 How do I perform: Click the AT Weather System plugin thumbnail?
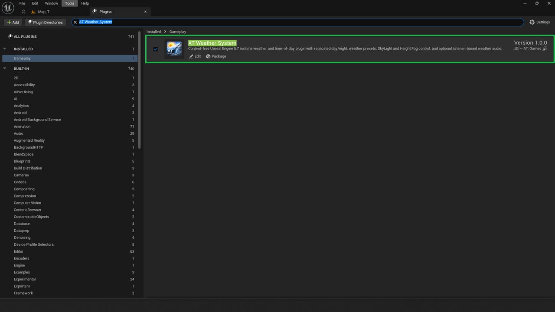point(174,49)
